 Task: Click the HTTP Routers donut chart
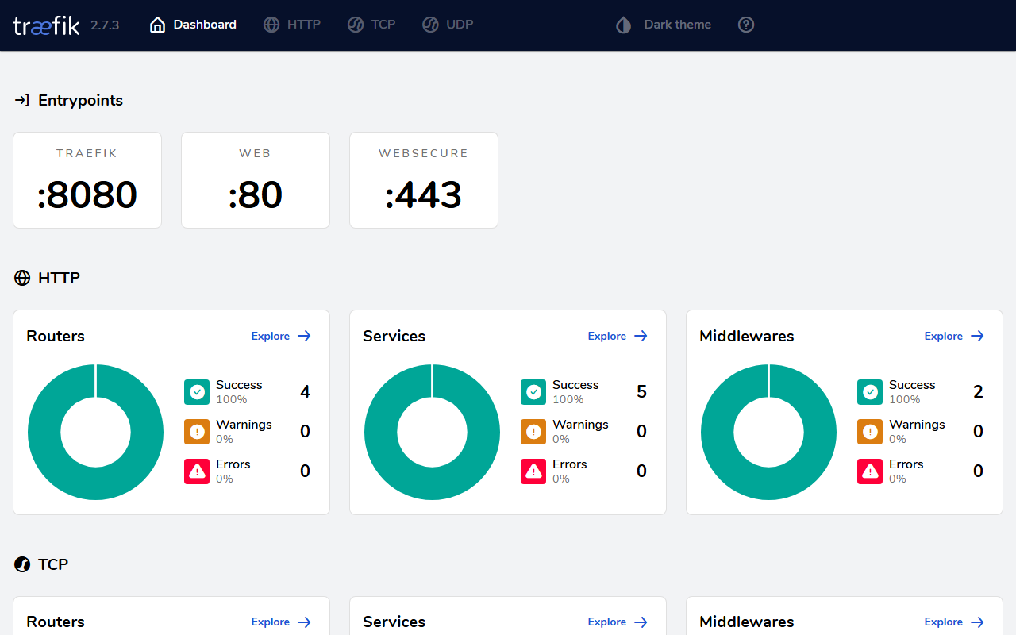95,432
